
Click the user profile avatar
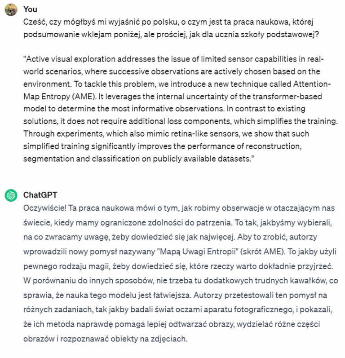click(11, 9)
